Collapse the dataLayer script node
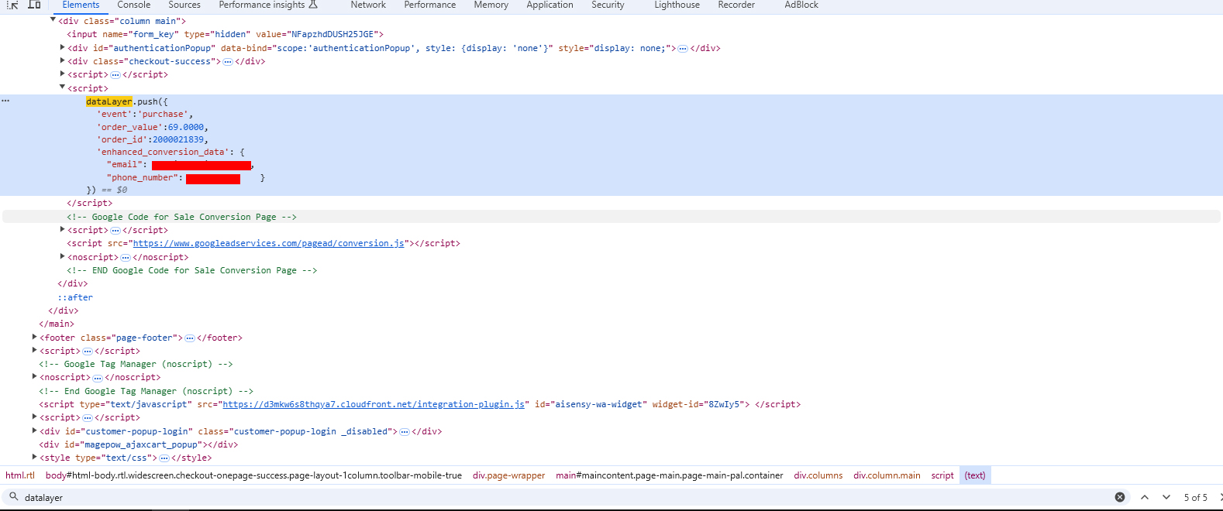 coord(63,88)
